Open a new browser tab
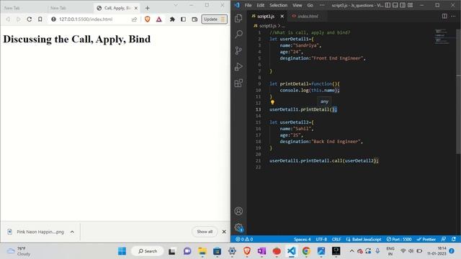The image size is (461, 259). [147, 8]
